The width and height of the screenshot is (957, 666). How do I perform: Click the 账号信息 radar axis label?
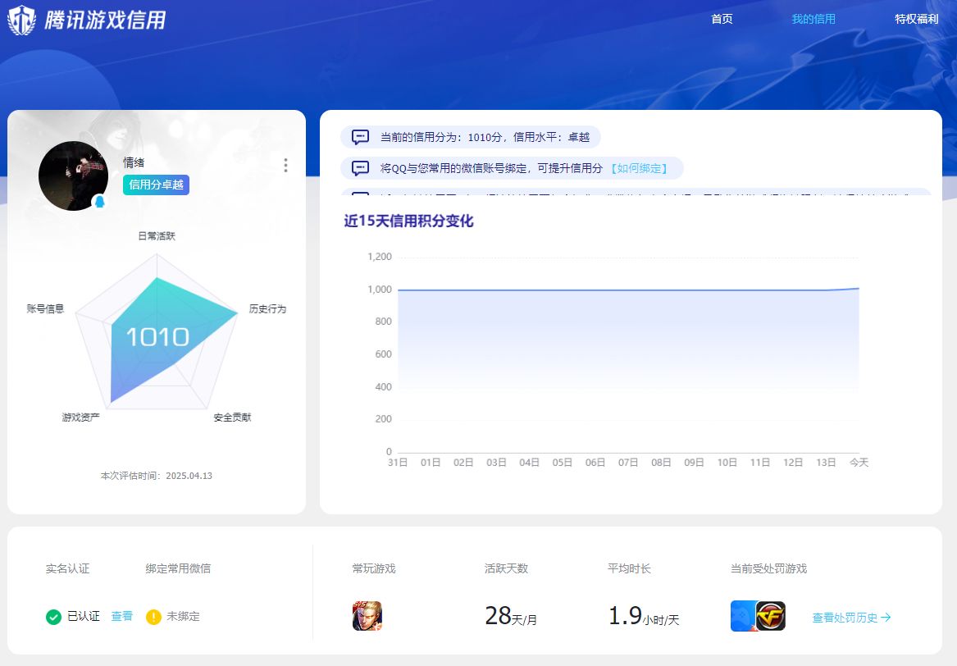pyautogui.click(x=45, y=309)
